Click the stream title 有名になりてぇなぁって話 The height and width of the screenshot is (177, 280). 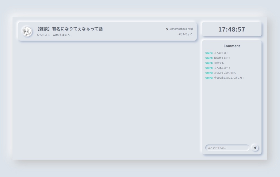77,29
